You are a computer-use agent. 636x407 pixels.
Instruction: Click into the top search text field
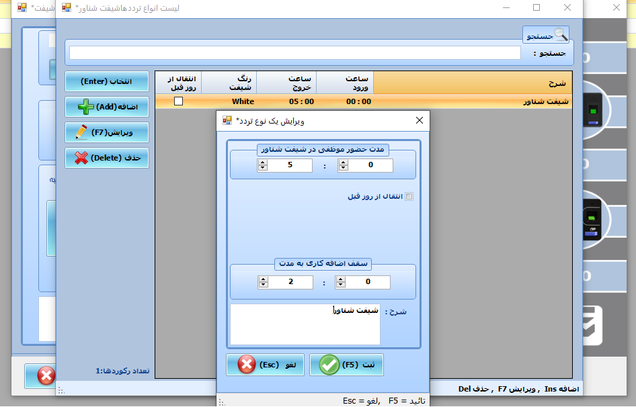[x=294, y=53]
